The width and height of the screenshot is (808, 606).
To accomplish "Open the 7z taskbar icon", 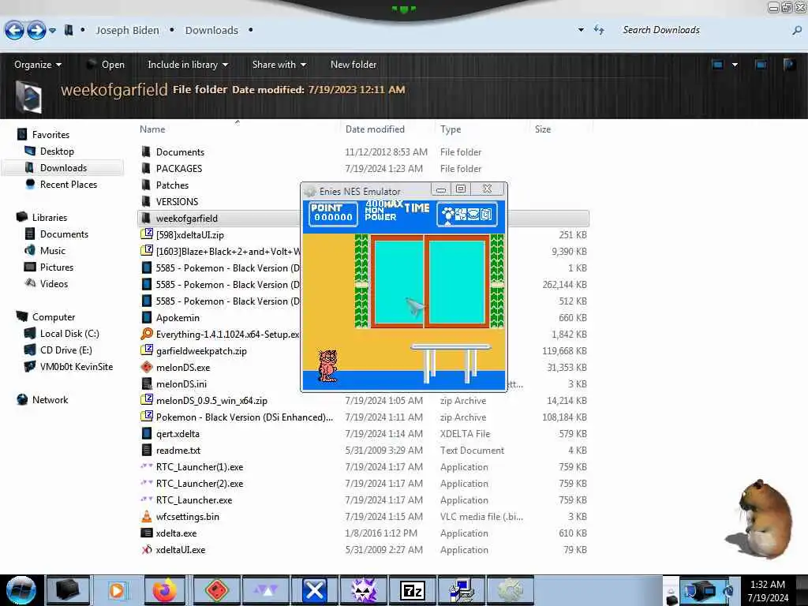I will coord(412,590).
